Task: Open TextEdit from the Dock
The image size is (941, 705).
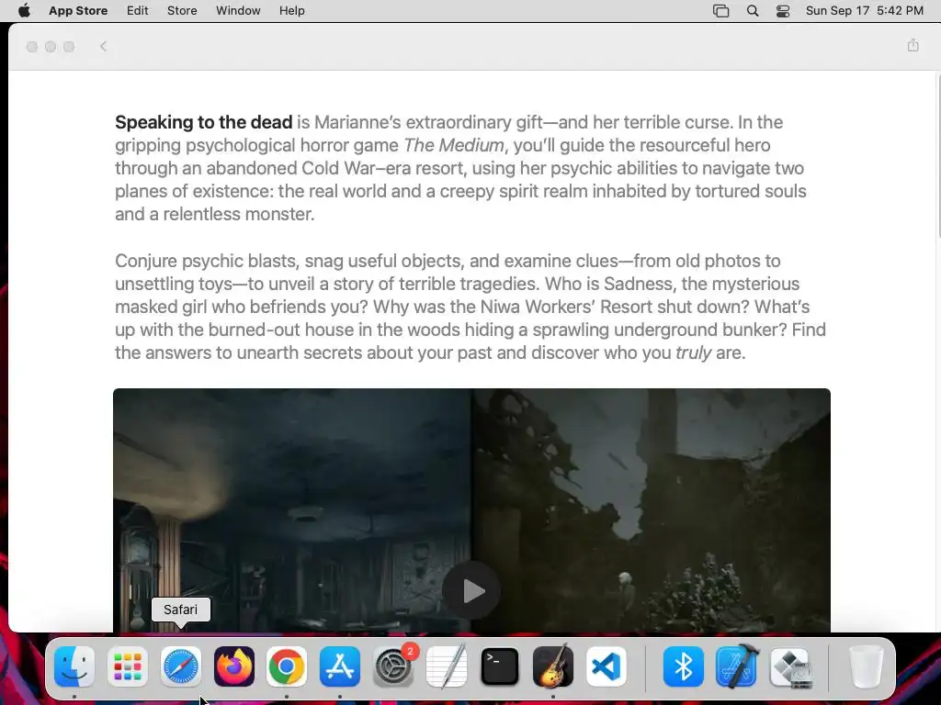Action: [447, 666]
